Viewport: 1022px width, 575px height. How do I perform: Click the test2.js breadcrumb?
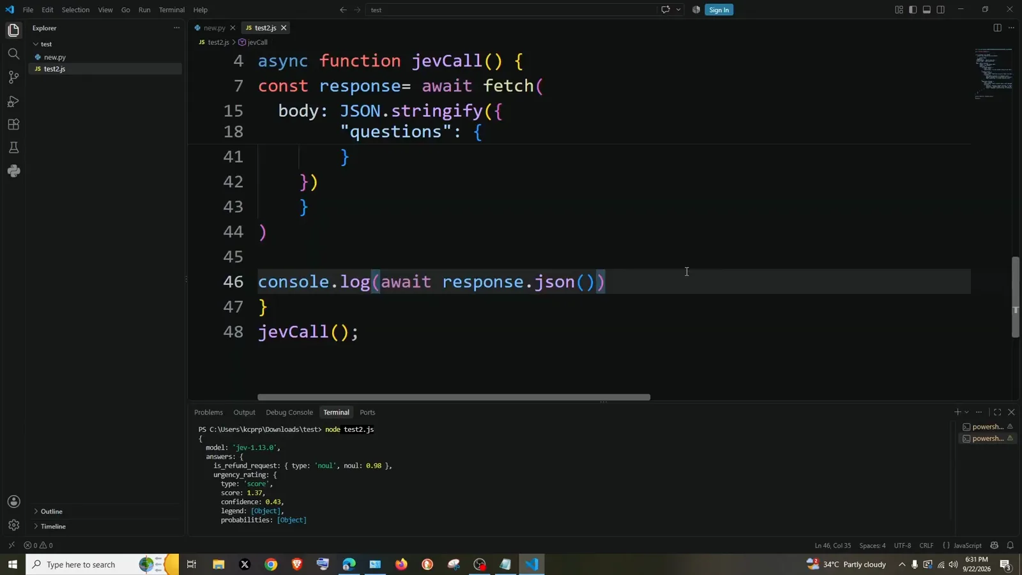click(x=218, y=42)
